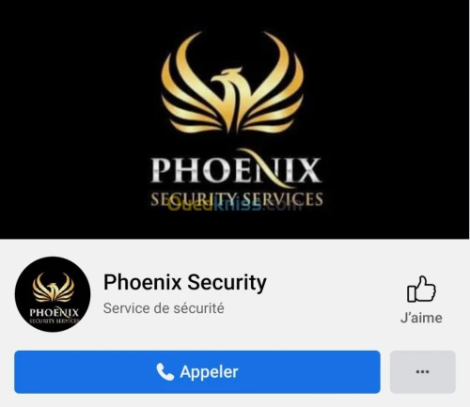
Task: Click the large PHOENIX wordmark in cover
Action: (x=236, y=170)
